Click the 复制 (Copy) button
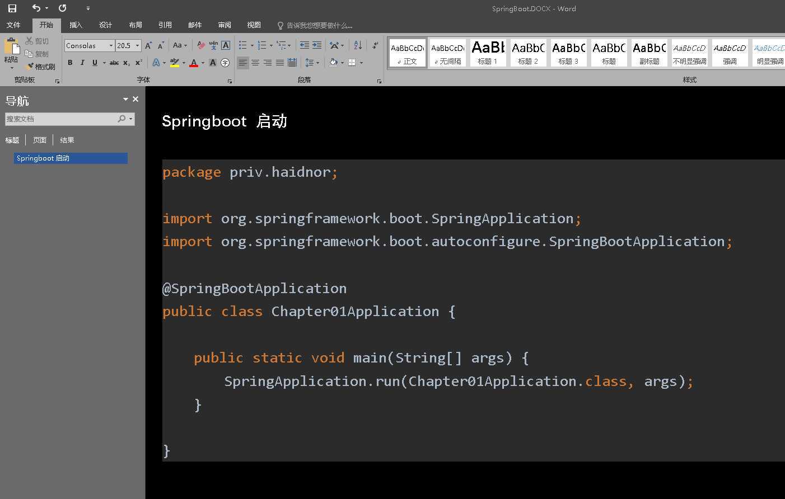Screen dimensions: 785x499 point(38,54)
